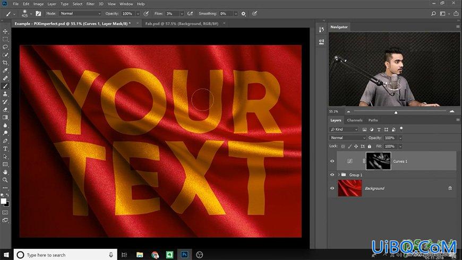Hide the Background layer
462x260 pixels.
click(332, 188)
